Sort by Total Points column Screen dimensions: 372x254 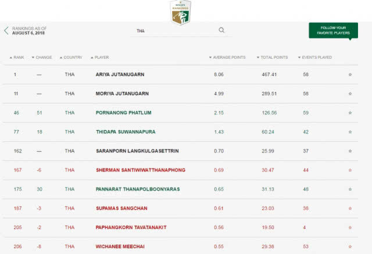click(273, 58)
